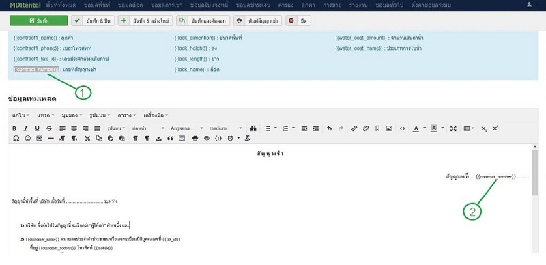Open find and replace binoculars icon

click(253, 128)
